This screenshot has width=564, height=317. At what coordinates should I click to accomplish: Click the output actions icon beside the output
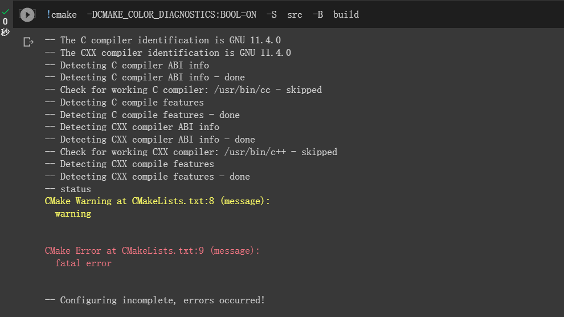[28, 42]
